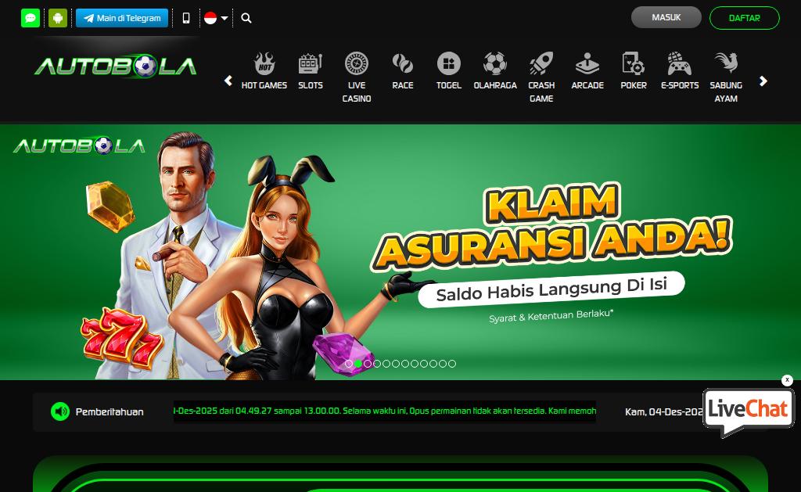Open Hot Games category
Screen dimensions: 801x492
[x=264, y=71]
